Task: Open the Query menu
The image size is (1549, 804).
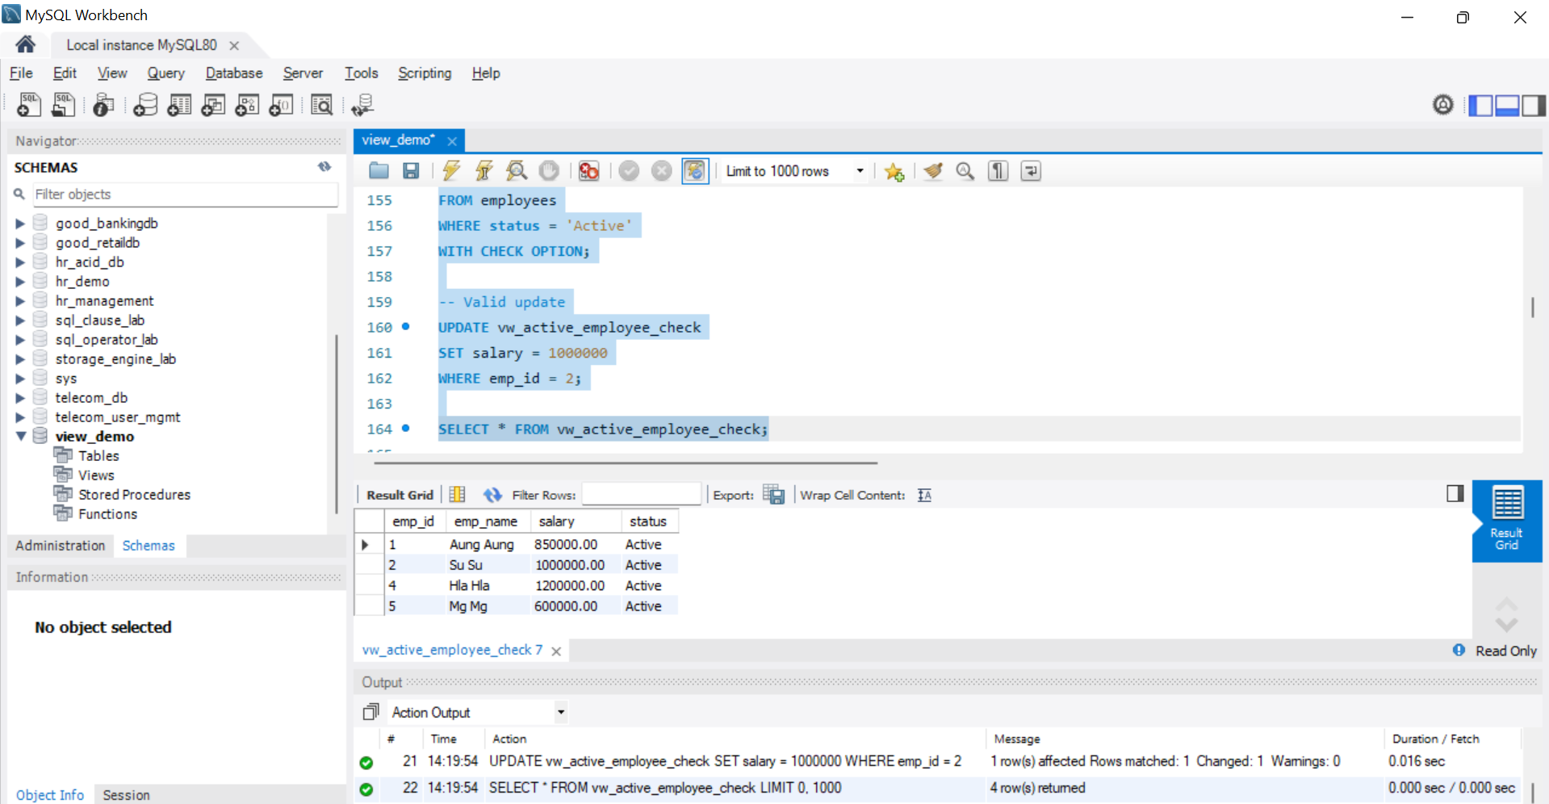Action: point(165,73)
